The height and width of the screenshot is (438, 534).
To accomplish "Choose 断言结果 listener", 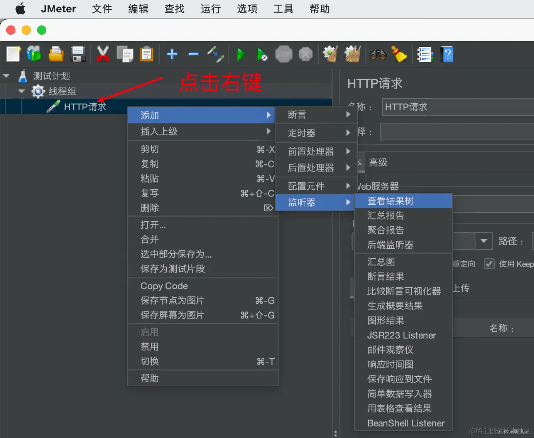I will (403, 276).
